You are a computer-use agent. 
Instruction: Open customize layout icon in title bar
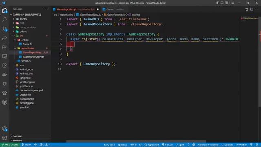(232, 3)
